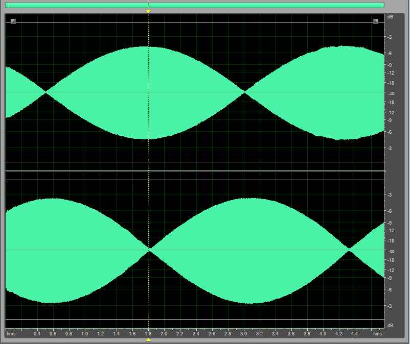Click the 0.8 mark on time ruler
The width and height of the screenshot is (410, 344).
pyautogui.click(x=69, y=334)
